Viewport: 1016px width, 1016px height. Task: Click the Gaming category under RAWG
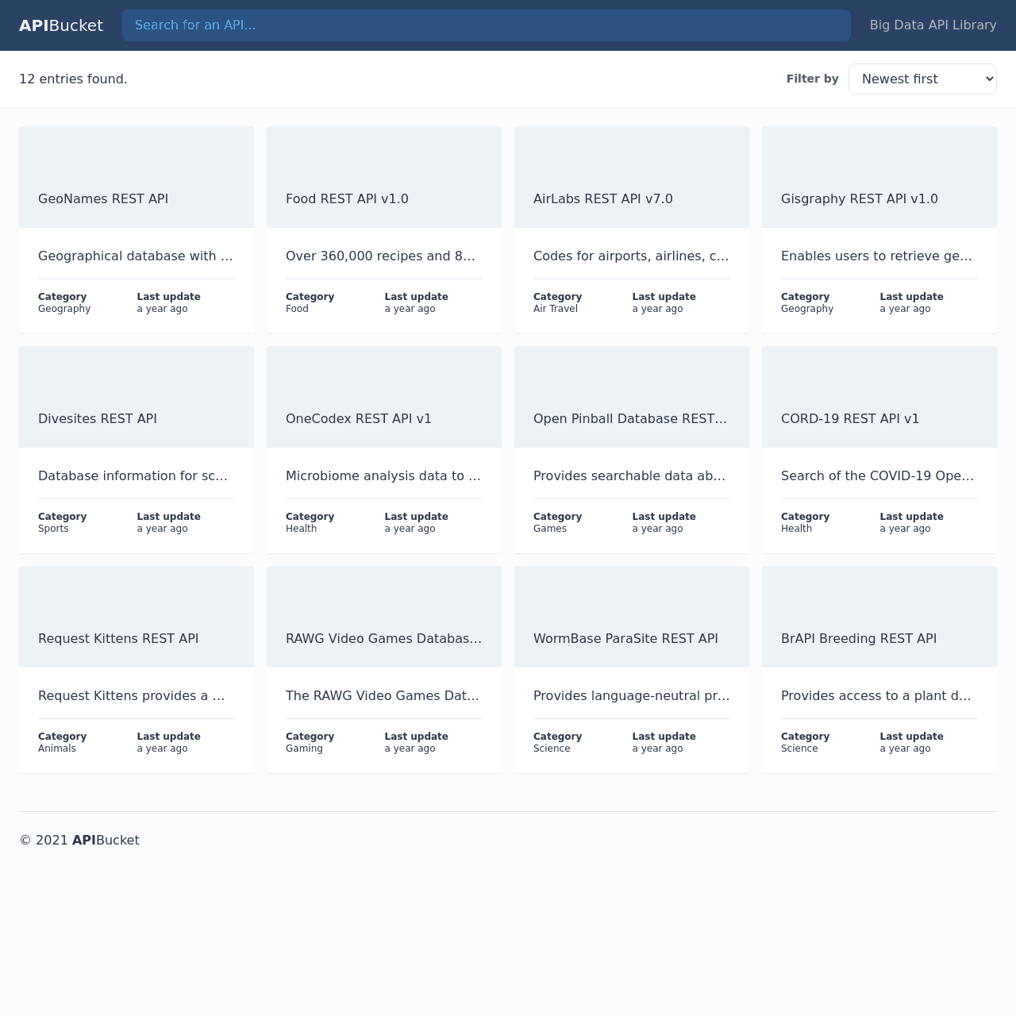click(x=304, y=749)
